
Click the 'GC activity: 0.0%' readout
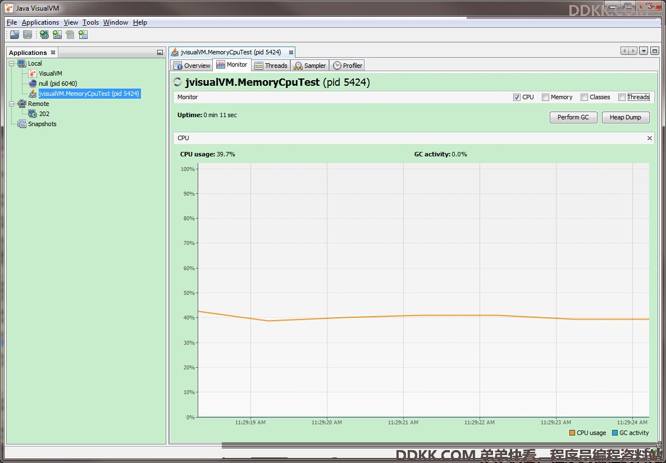click(x=440, y=154)
